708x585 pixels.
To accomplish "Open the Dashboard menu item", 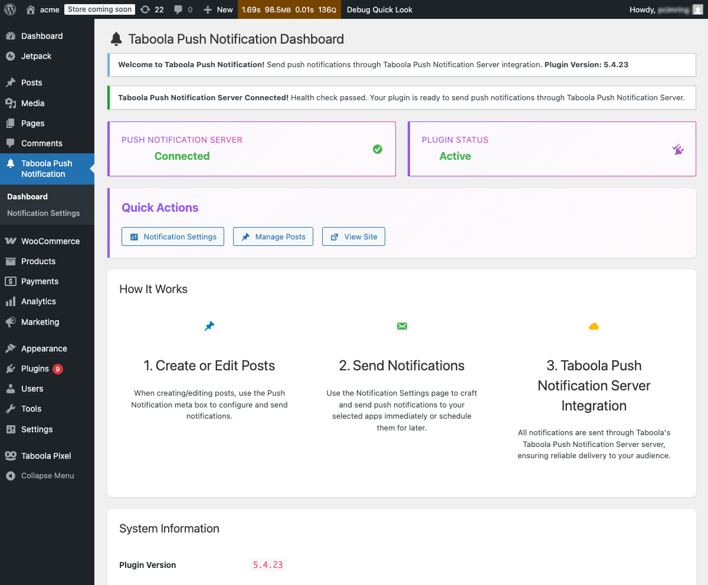I will (x=47, y=36).
